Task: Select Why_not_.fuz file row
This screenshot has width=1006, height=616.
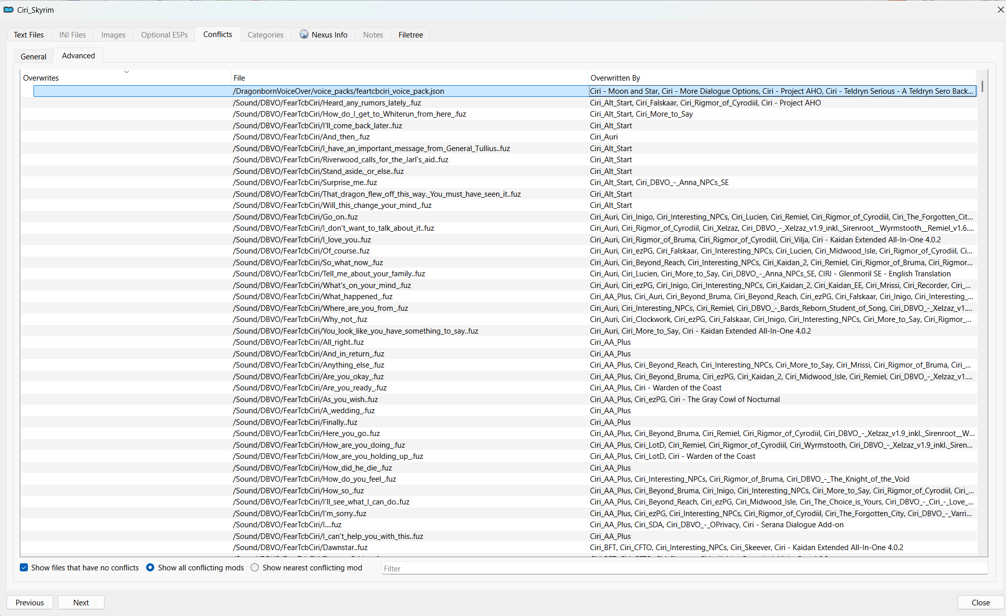Action: click(499, 319)
